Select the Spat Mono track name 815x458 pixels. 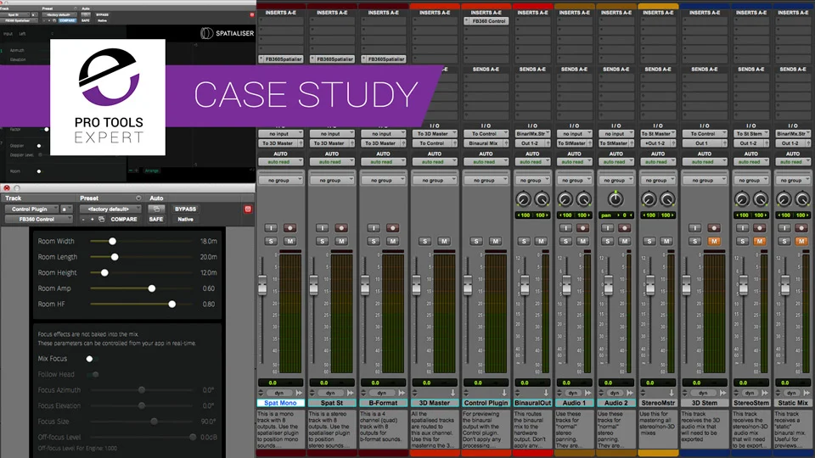(281, 403)
